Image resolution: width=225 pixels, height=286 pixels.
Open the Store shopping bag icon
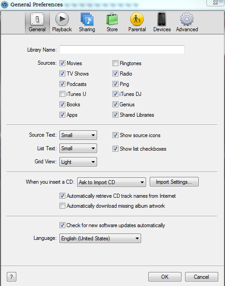coord(112,19)
